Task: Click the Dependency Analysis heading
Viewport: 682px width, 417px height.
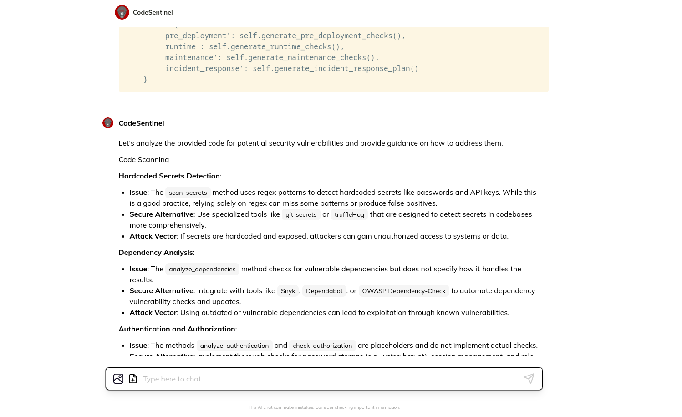Action: coord(156,253)
